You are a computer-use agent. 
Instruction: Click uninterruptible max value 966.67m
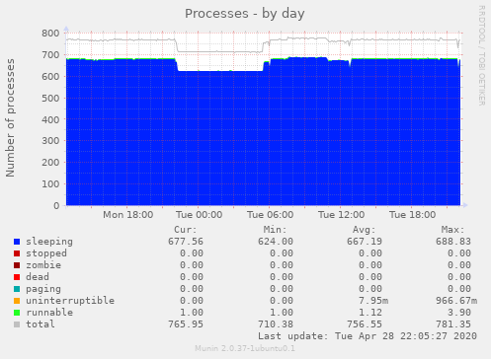pyautogui.click(x=456, y=301)
